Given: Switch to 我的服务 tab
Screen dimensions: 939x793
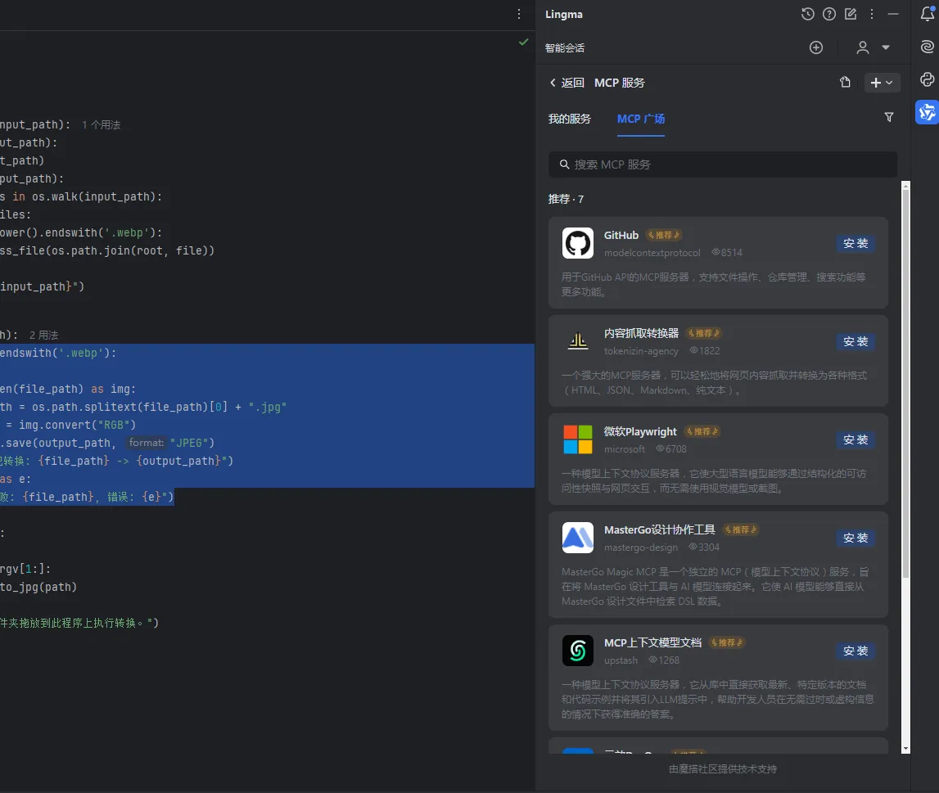Looking at the screenshot, I should [x=570, y=119].
